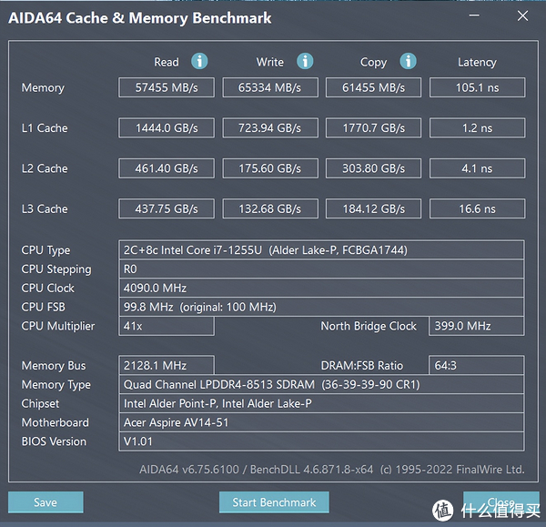Select L3 Cache latency 16.6 ns
The image size is (546, 527).
(x=477, y=208)
